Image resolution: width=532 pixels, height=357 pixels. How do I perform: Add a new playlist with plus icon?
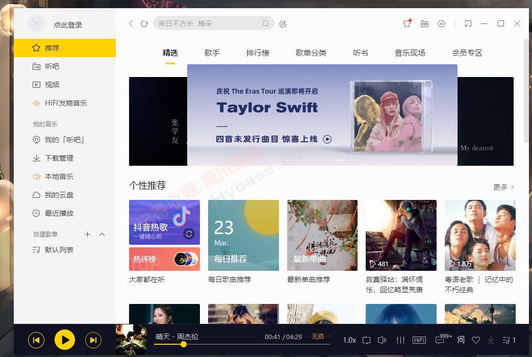pos(88,234)
